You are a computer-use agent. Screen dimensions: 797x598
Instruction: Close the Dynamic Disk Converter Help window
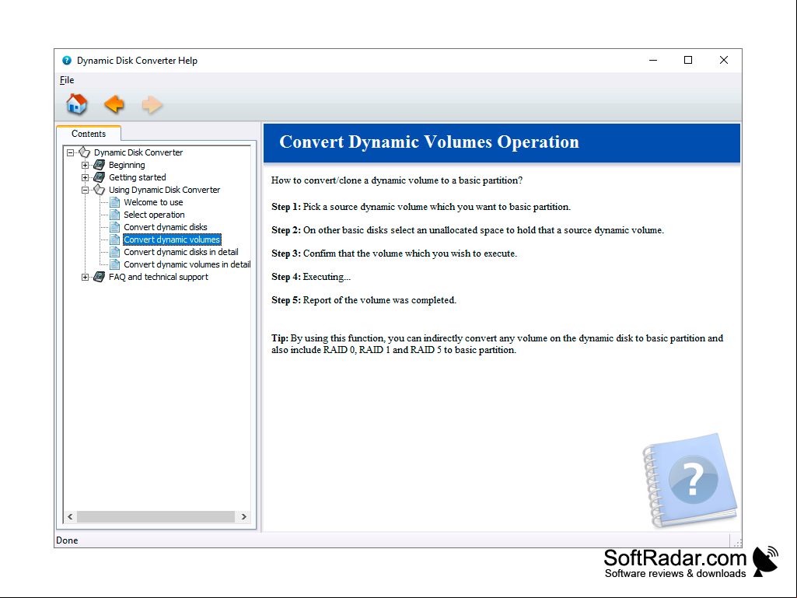point(724,60)
